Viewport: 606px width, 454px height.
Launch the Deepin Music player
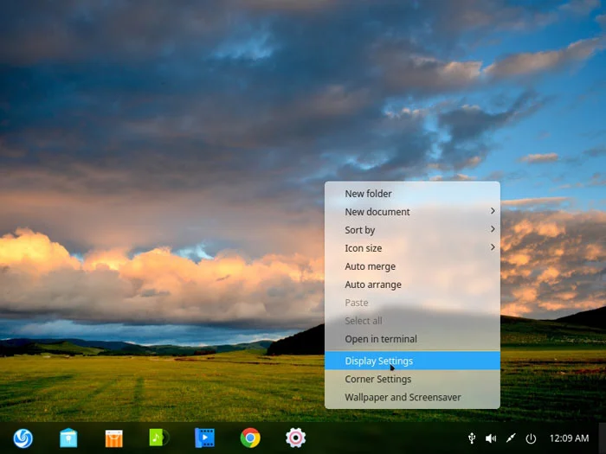coord(159,438)
